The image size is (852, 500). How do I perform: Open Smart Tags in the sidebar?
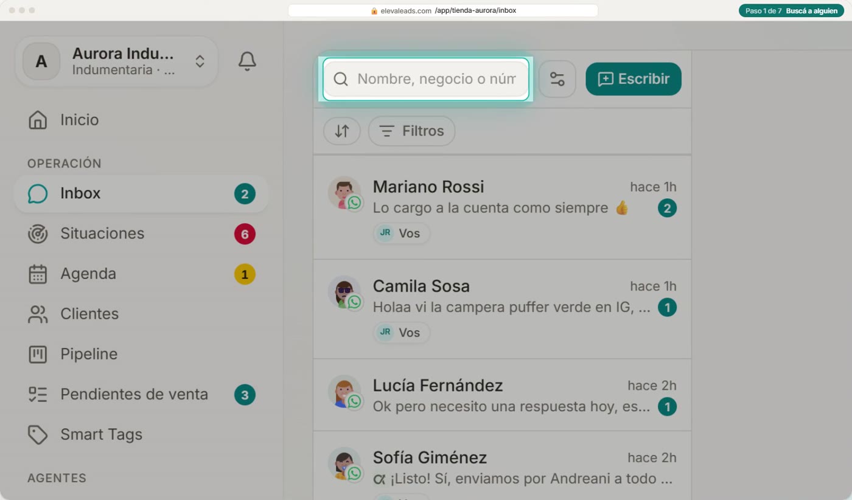coord(141,434)
